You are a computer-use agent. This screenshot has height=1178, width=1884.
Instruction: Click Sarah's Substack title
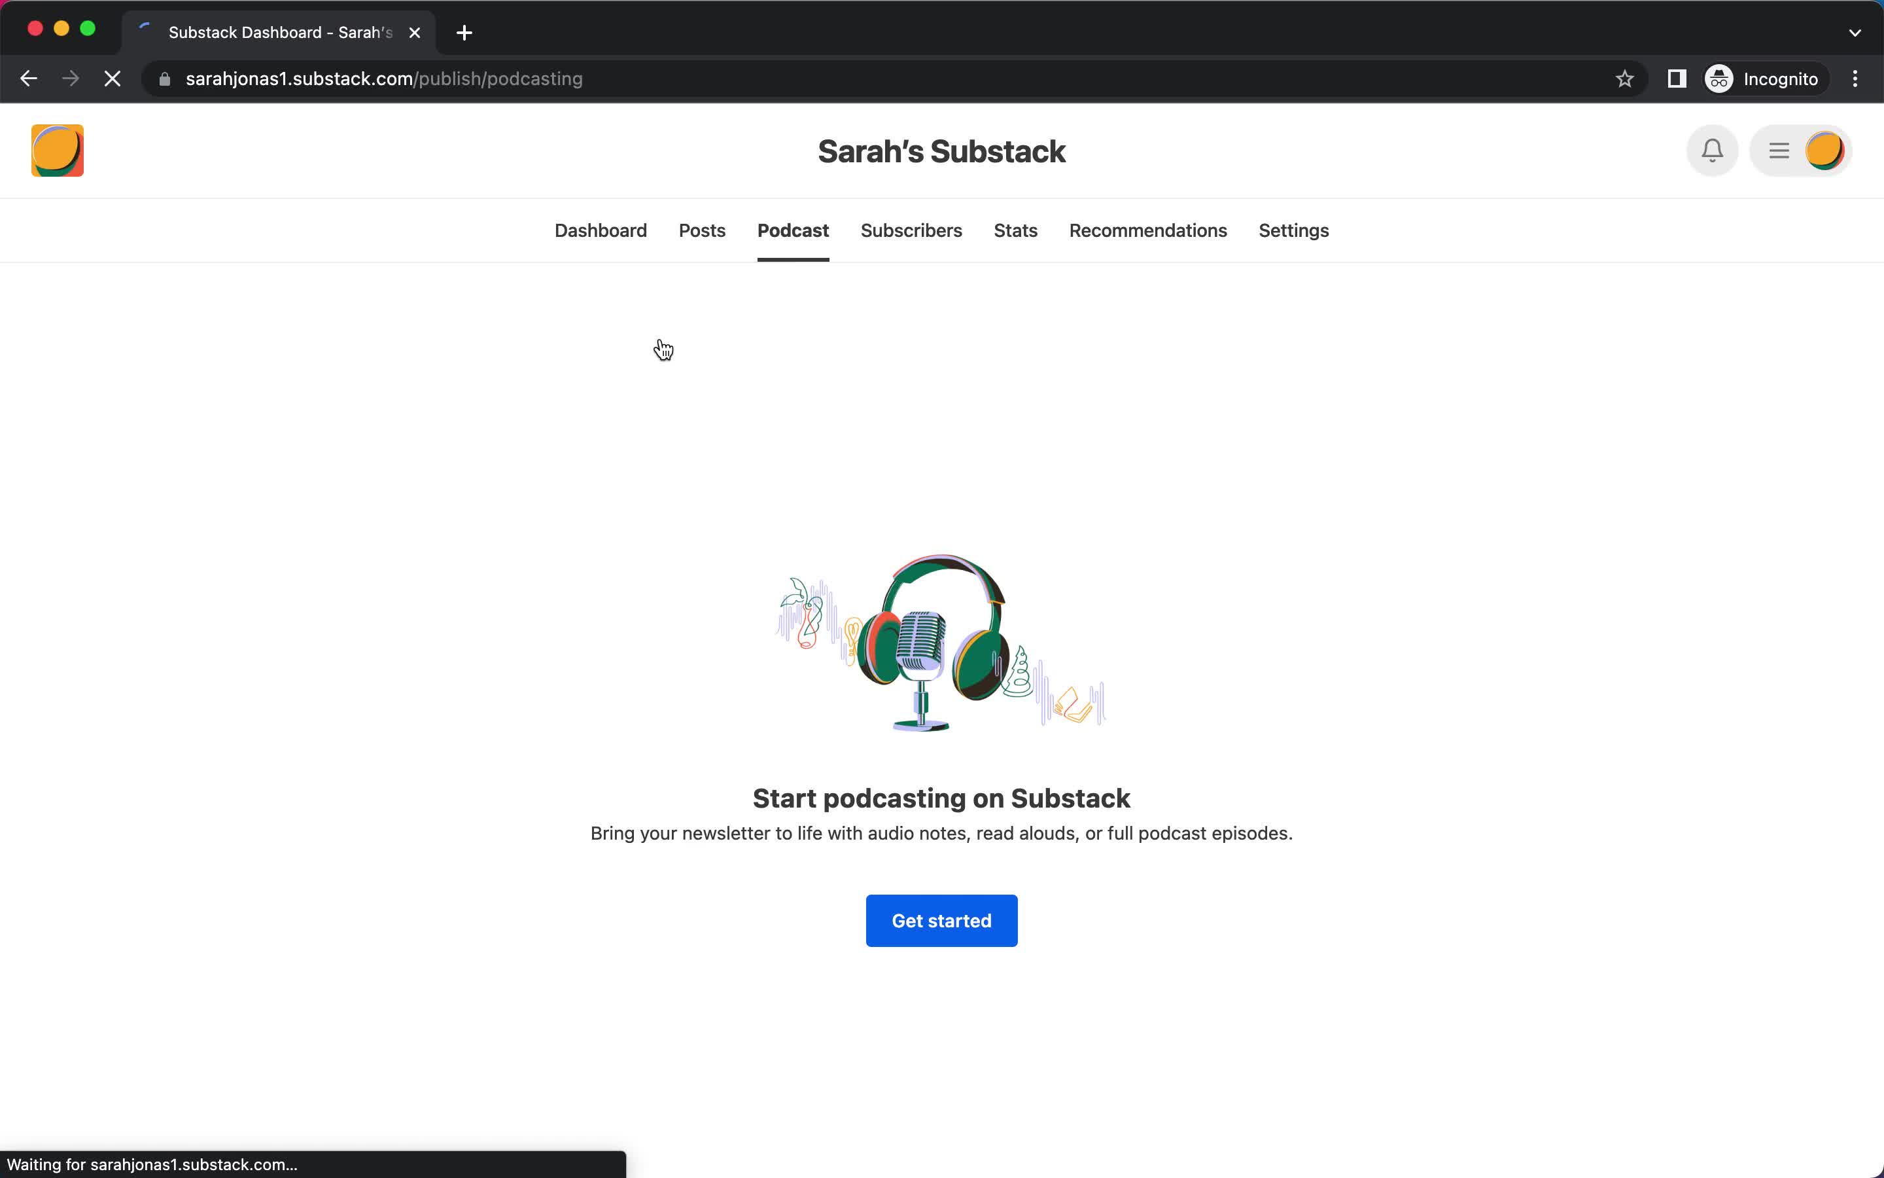click(942, 151)
